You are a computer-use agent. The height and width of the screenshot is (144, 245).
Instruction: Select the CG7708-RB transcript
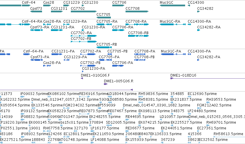138,36
